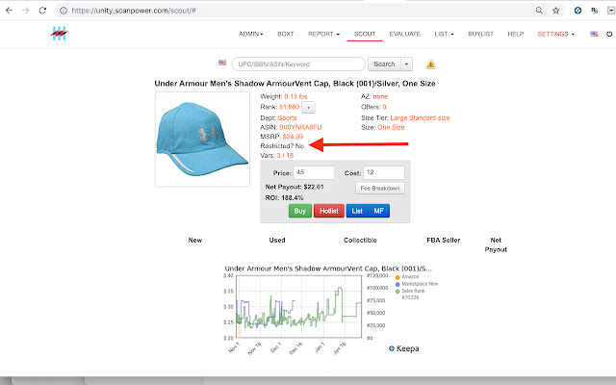Click the Keepa extension icon in browser toolbar
The image size is (616, 385).
(x=577, y=11)
